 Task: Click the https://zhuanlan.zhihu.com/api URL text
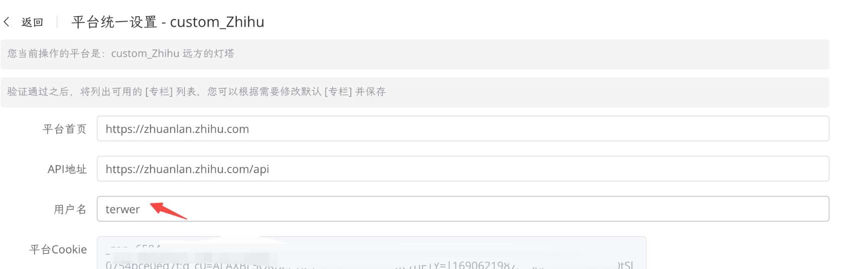[x=187, y=169]
